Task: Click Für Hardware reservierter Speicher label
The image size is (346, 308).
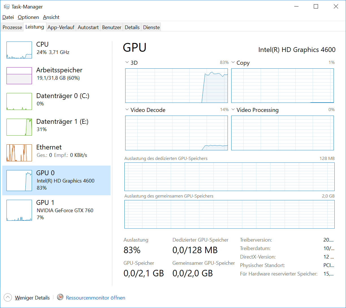Action: pyautogui.click(x=279, y=274)
